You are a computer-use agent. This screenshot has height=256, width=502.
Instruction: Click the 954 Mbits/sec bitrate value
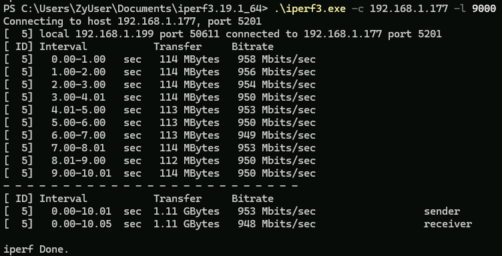click(276, 85)
